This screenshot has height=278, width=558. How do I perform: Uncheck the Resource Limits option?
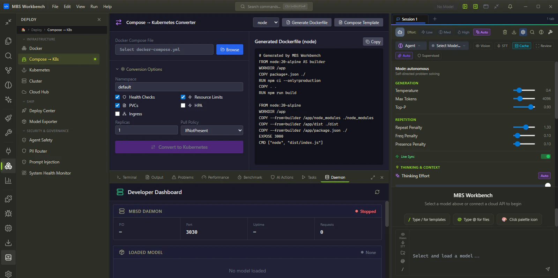(x=183, y=97)
